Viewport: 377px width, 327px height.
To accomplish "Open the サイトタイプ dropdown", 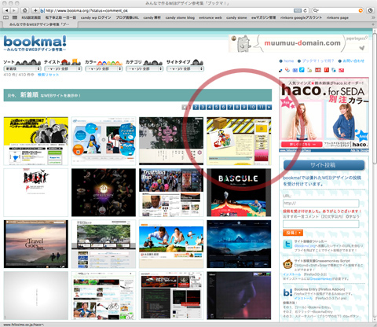I will pos(185,68).
